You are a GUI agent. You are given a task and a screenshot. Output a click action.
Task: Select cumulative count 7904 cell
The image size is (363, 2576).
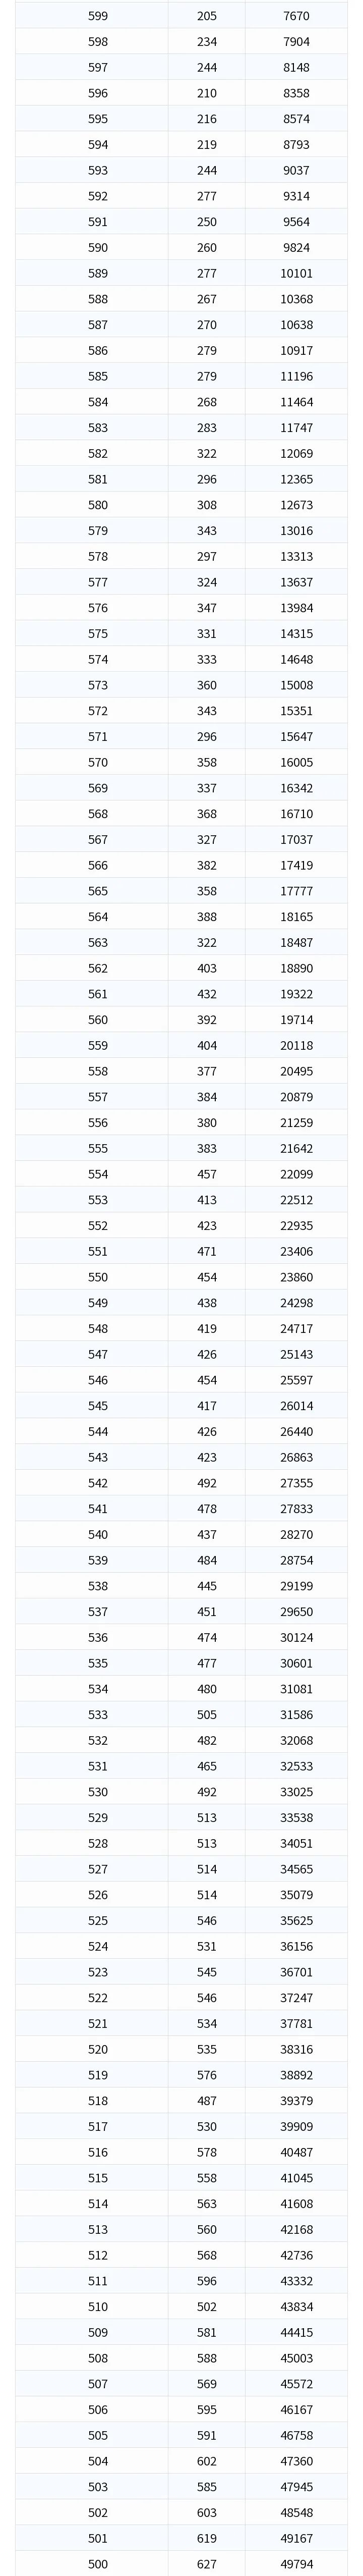click(296, 42)
